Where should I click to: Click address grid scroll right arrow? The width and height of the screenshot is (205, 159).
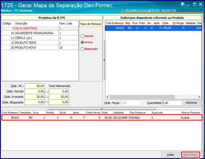[x=199, y=97]
